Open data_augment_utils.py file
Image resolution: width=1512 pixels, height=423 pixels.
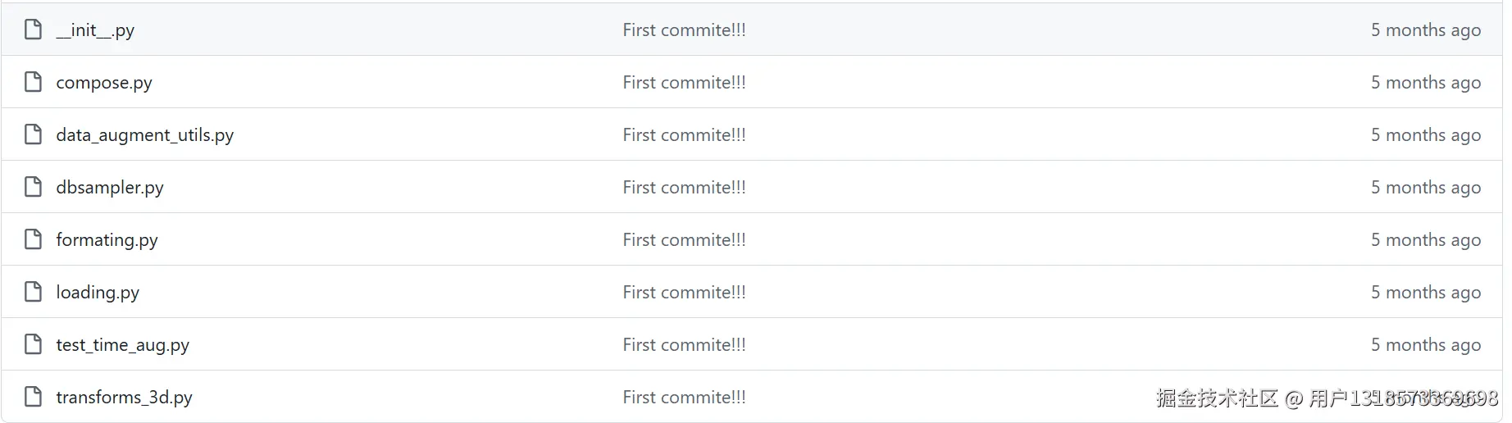coord(144,135)
